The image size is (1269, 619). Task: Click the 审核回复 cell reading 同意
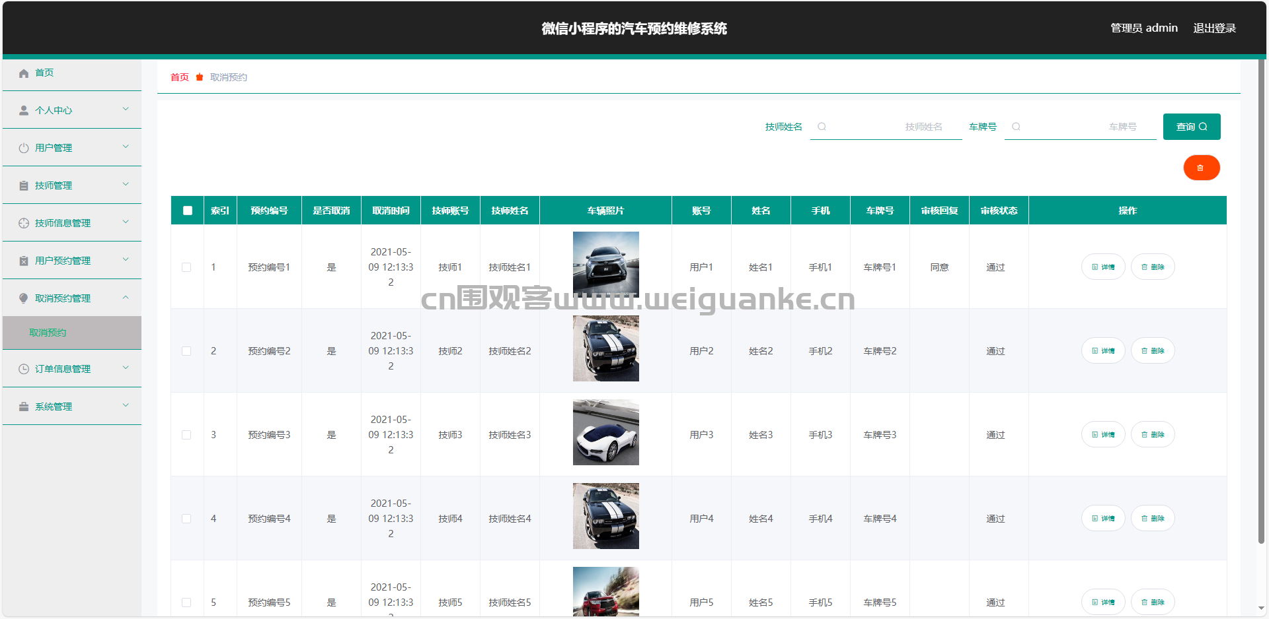[939, 267]
